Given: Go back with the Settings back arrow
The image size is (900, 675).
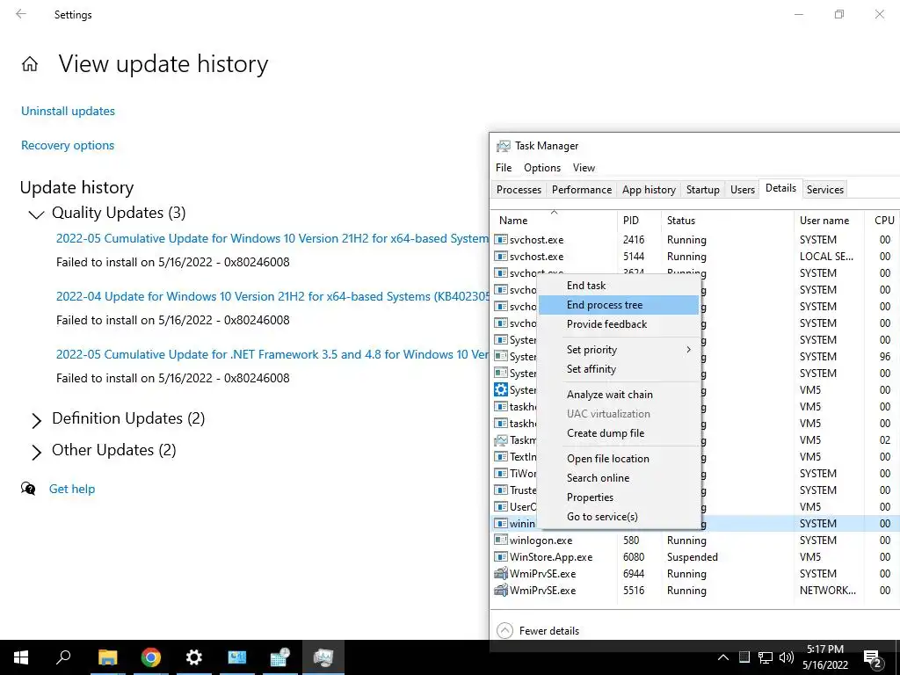Looking at the screenshot, I should pos(21,14).
